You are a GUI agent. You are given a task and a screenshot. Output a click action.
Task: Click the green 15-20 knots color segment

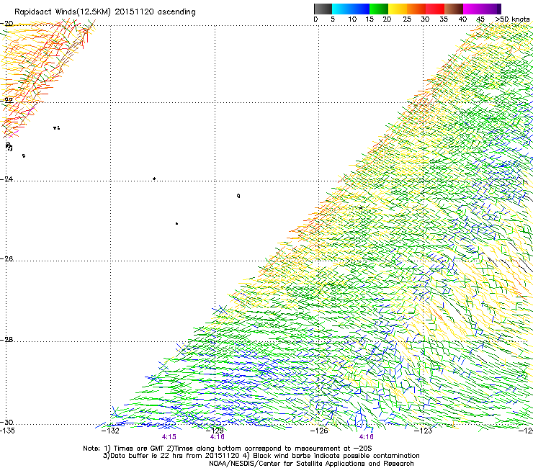(379, 9)
